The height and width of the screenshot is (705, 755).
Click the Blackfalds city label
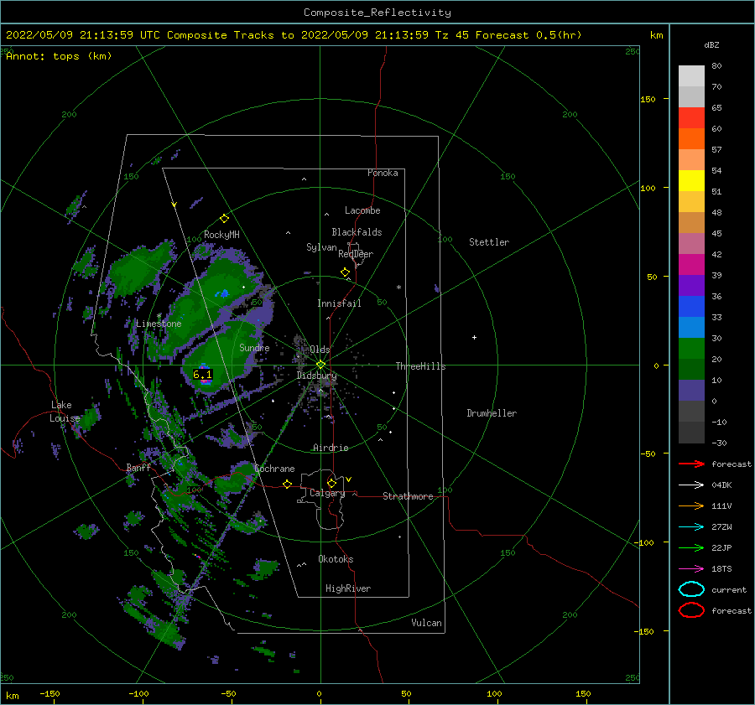[357, 232]
